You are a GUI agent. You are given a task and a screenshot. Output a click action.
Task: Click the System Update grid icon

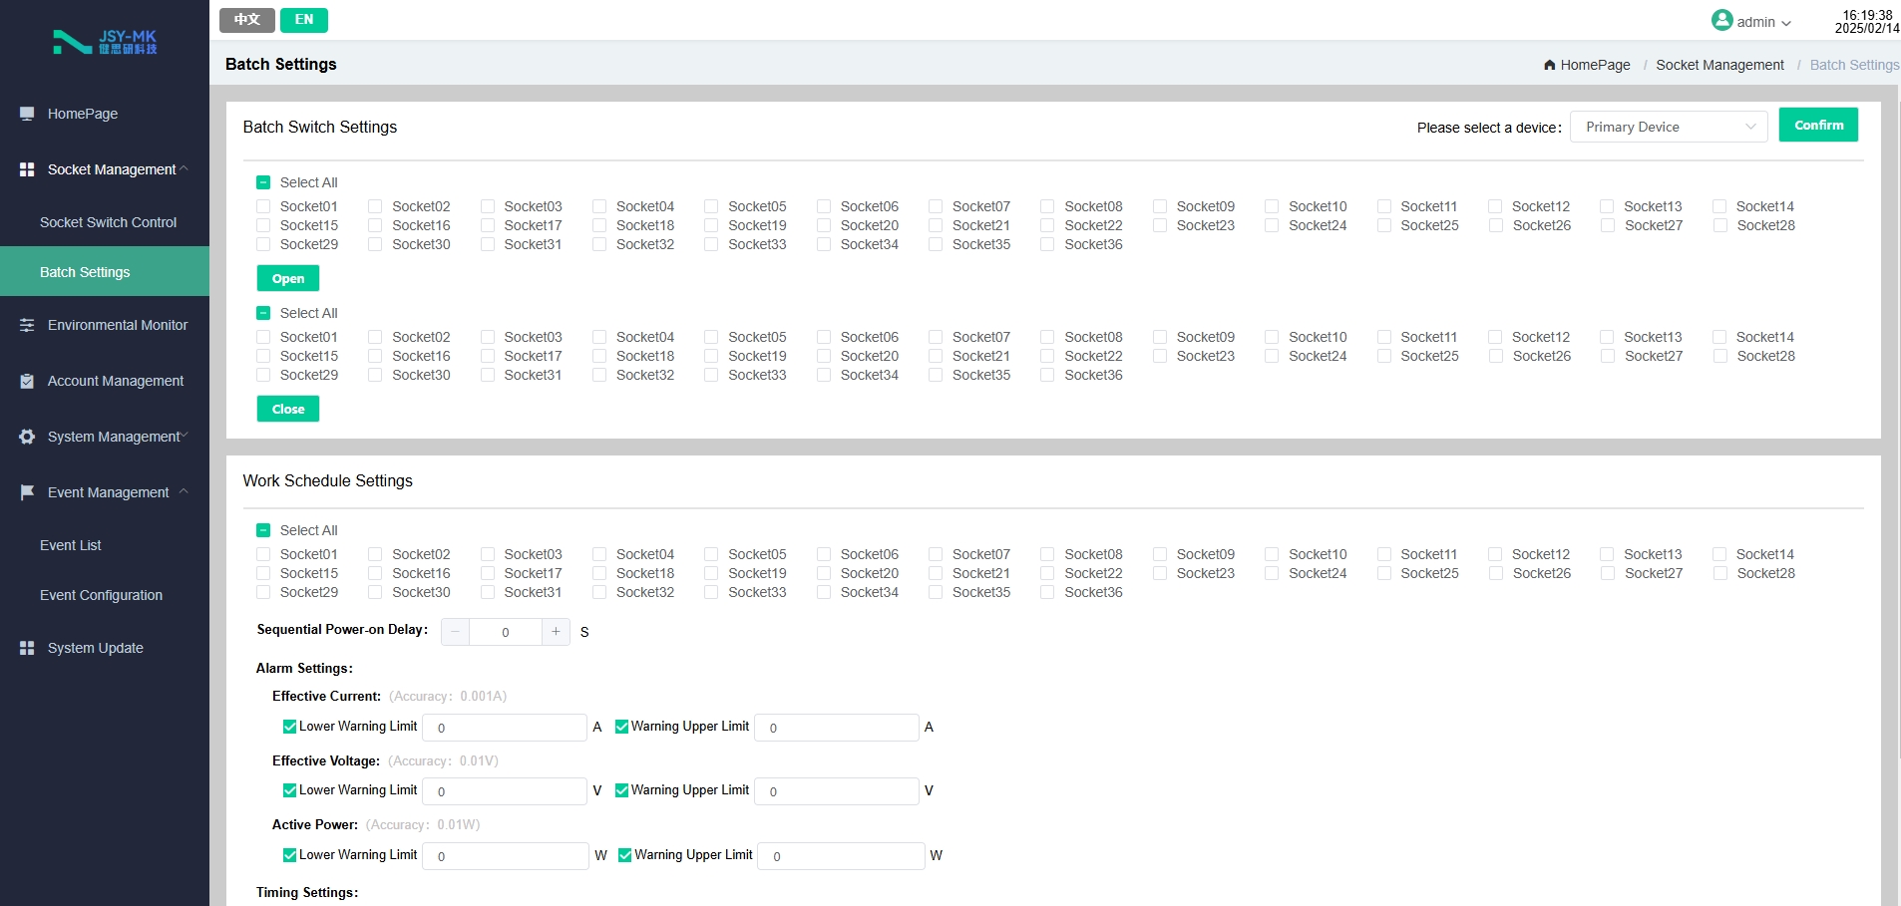[x=27, y=648]
